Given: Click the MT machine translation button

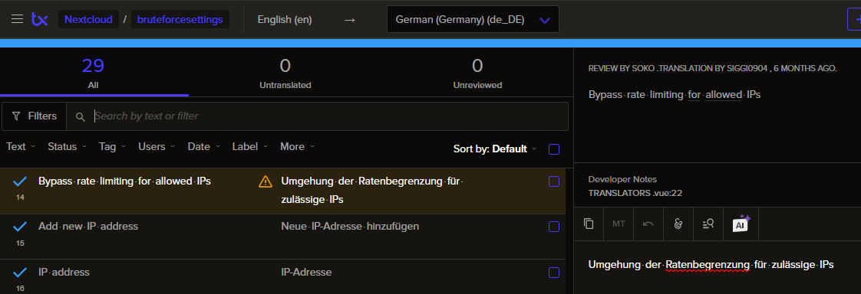Looking at the screenshot, I should coord(619,224).
